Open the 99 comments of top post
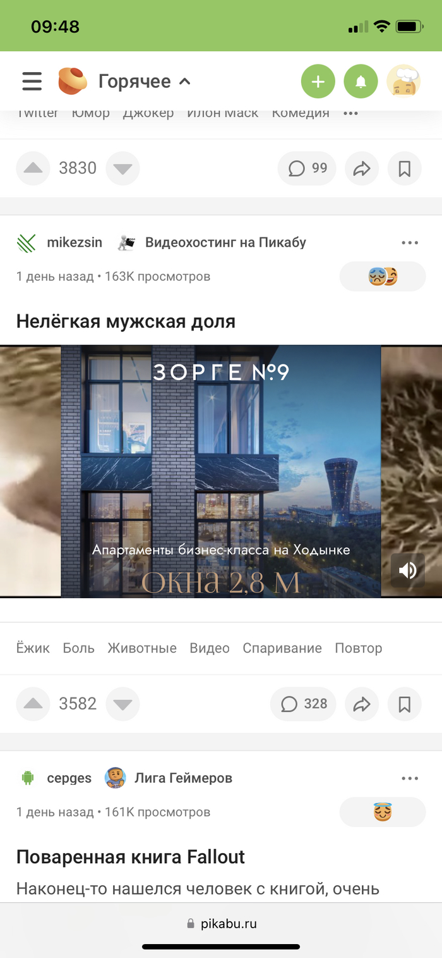 [307, 168]
